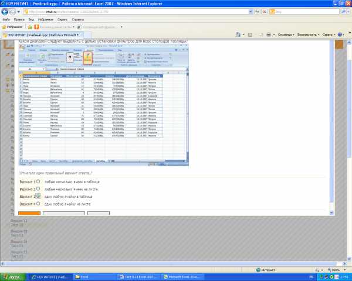Click the RSS feeds icon
This screenshot has height=281, width=352.
point(250,35)
